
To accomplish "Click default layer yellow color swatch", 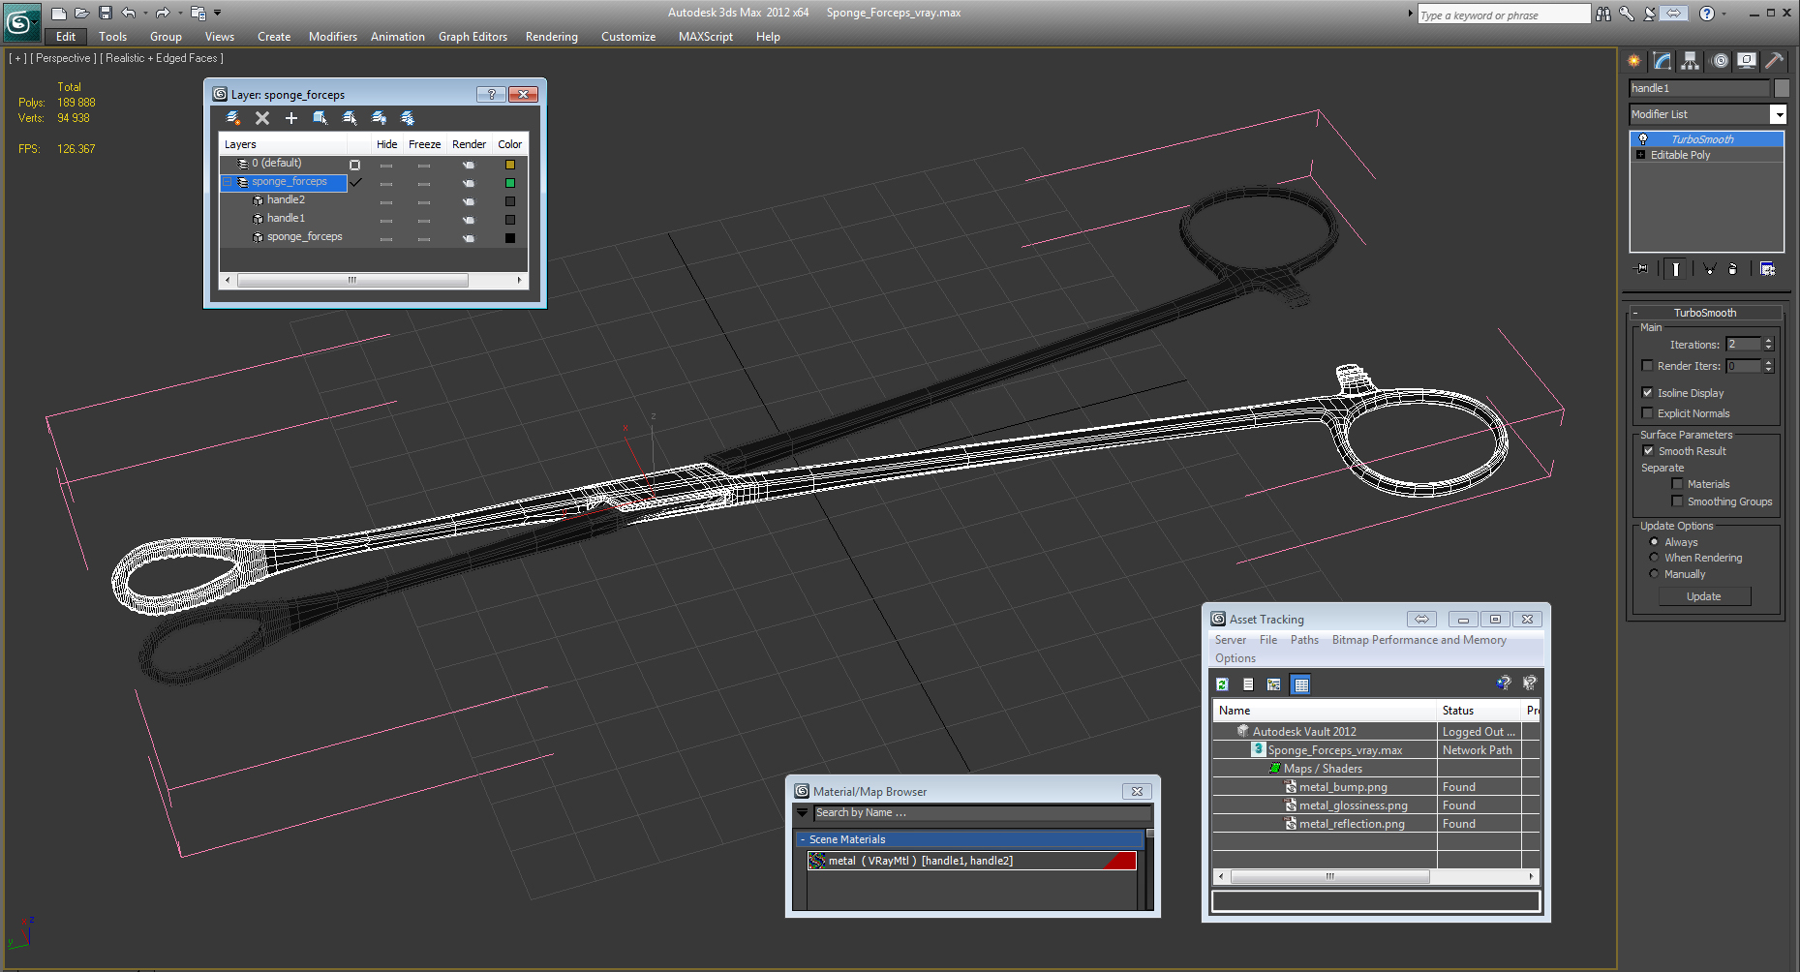I will (510, 165).
